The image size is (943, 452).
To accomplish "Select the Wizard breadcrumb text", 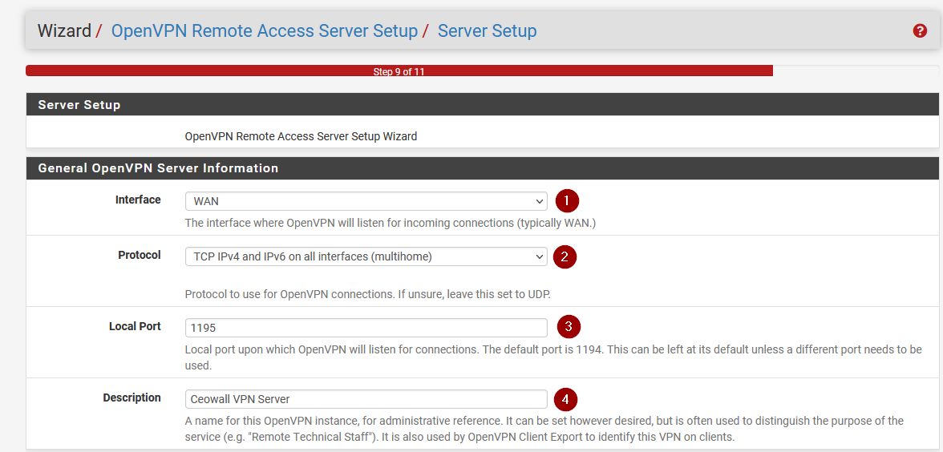I will click(x=64, y=31).
